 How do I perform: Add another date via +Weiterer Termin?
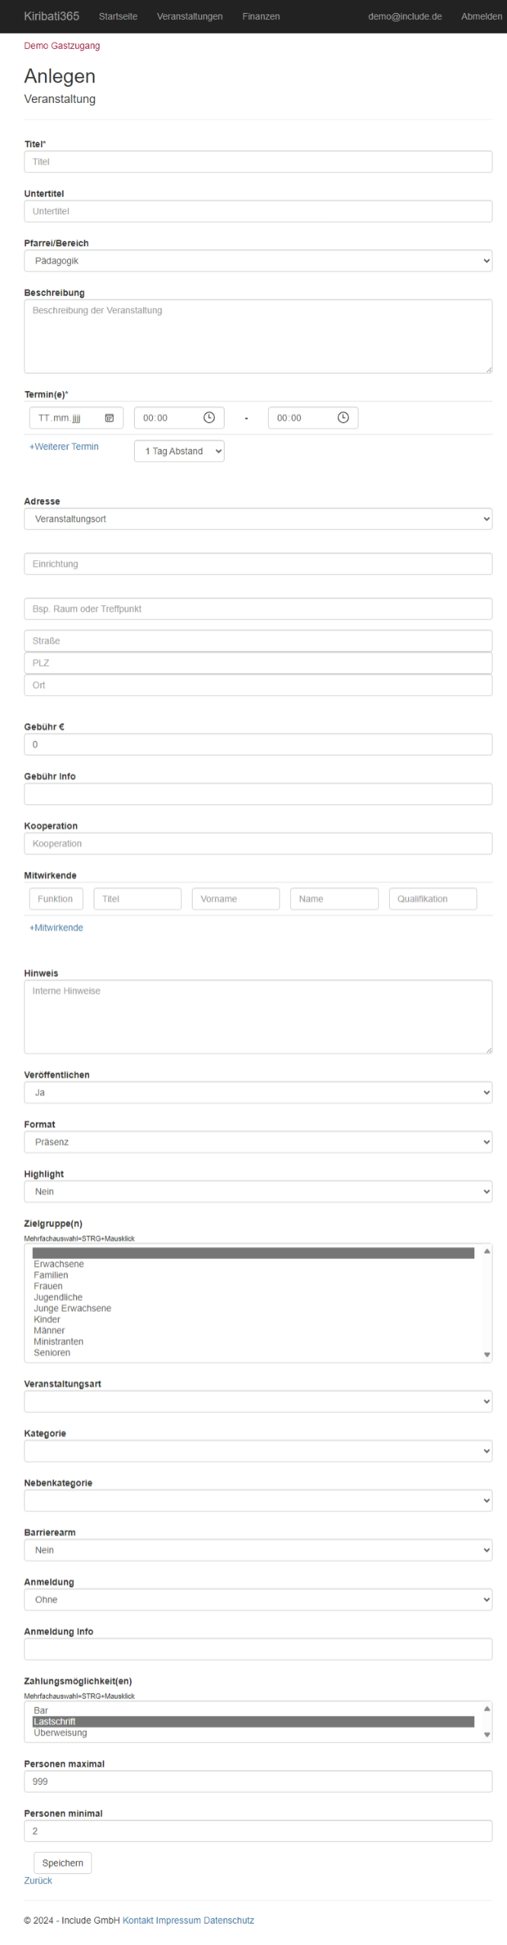(64, 447)
